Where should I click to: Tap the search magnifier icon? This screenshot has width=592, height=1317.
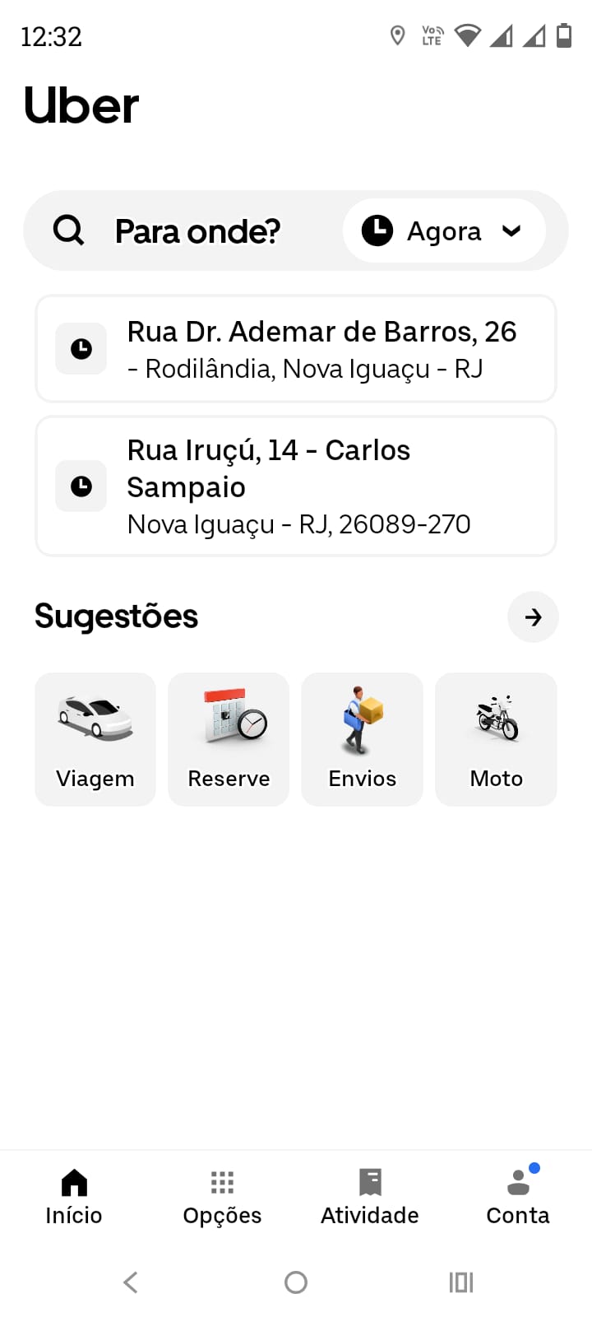click(69, 231)
